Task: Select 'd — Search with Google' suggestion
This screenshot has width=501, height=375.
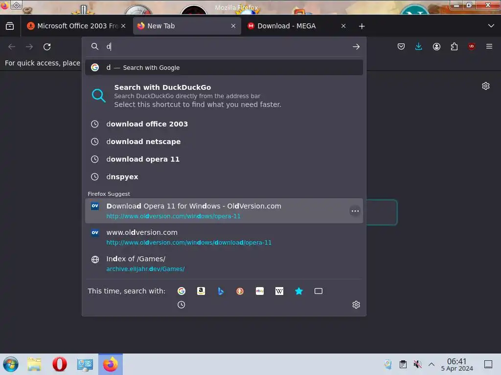Action: click(224, 67)
